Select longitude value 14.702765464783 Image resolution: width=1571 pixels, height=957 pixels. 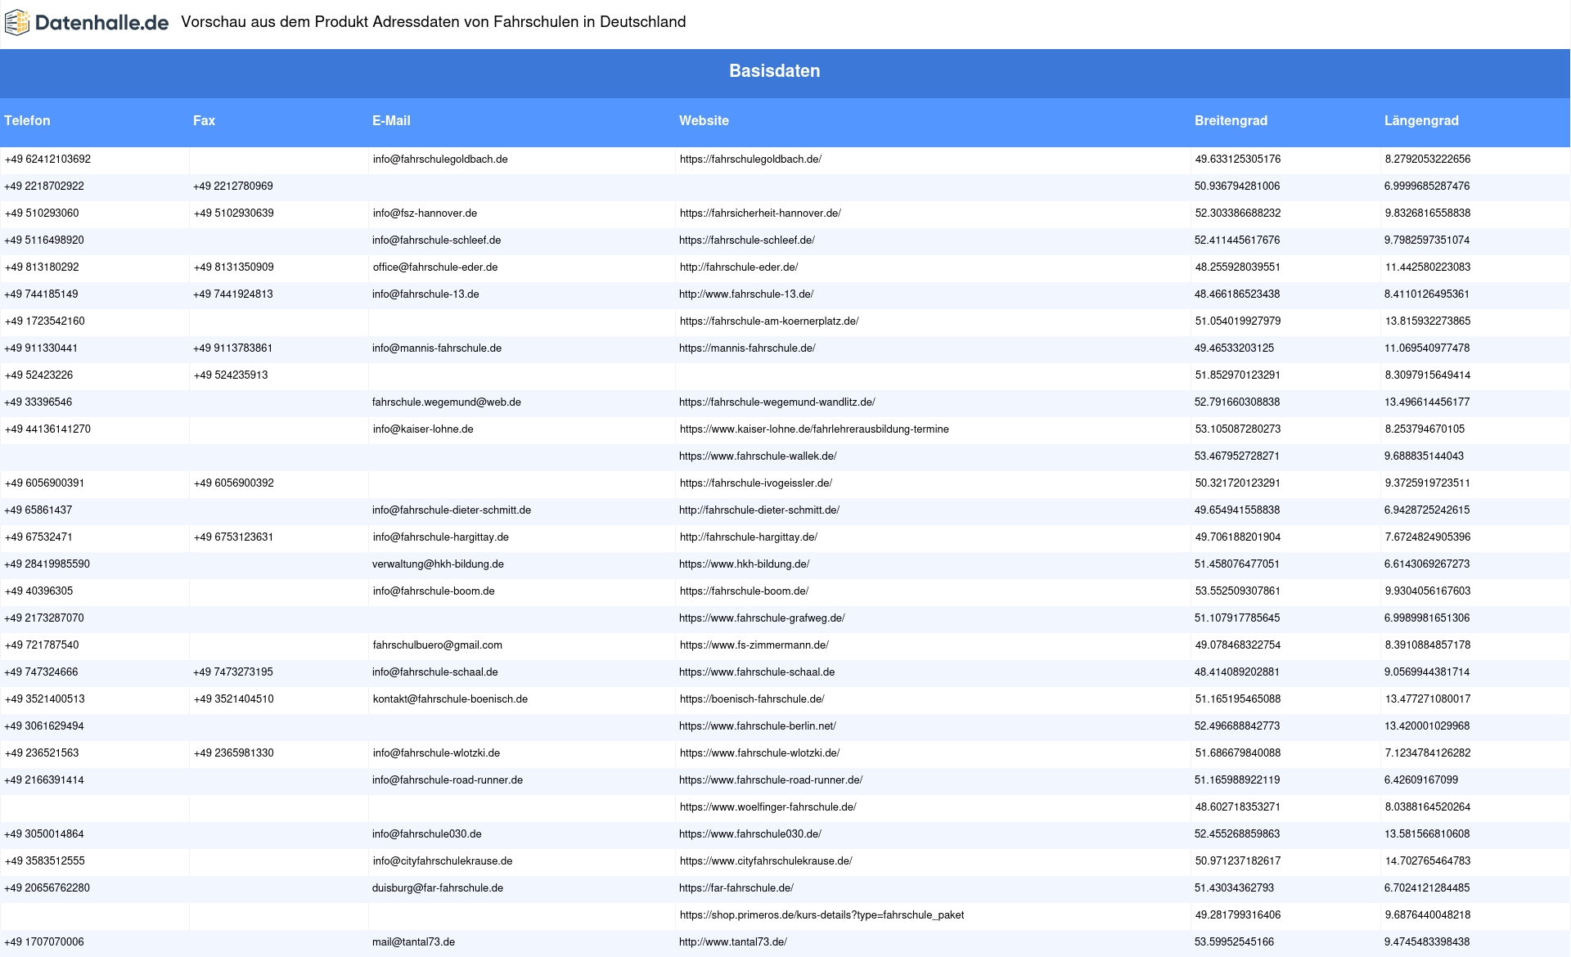coord(1428,861)
